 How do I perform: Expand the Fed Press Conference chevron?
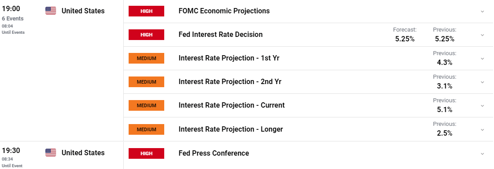pos(482,153)
